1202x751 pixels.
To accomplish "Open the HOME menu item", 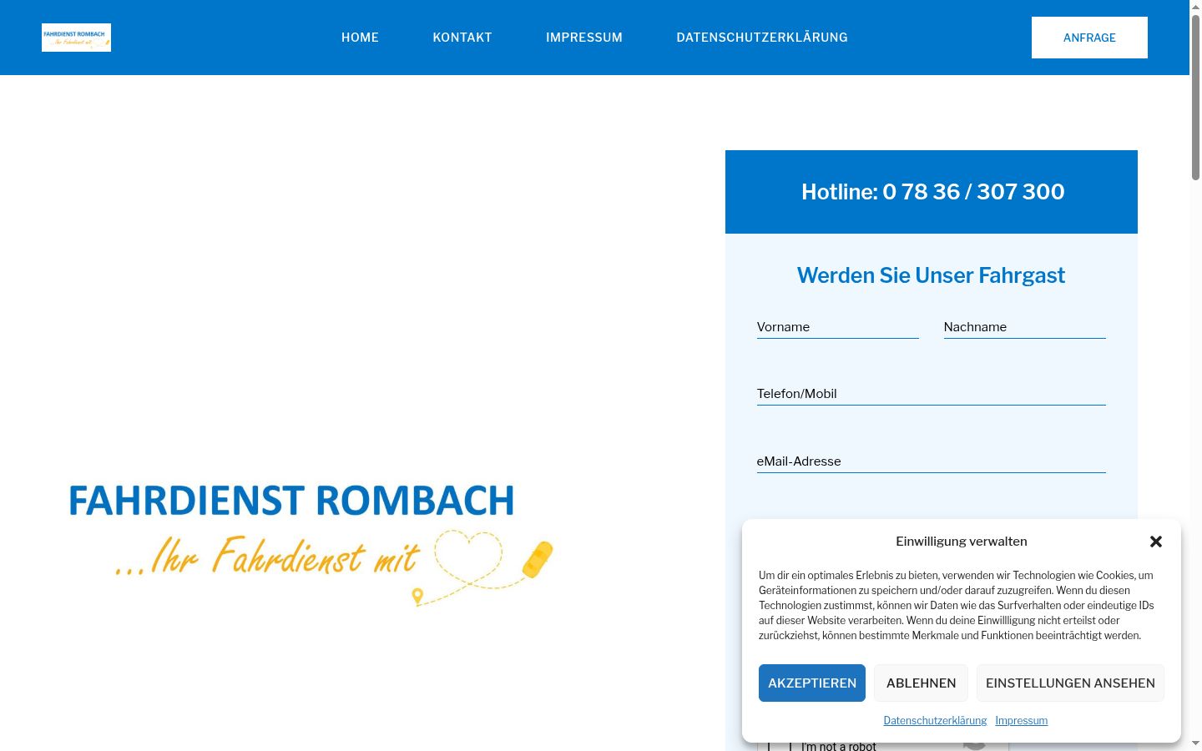I will 360,38.
